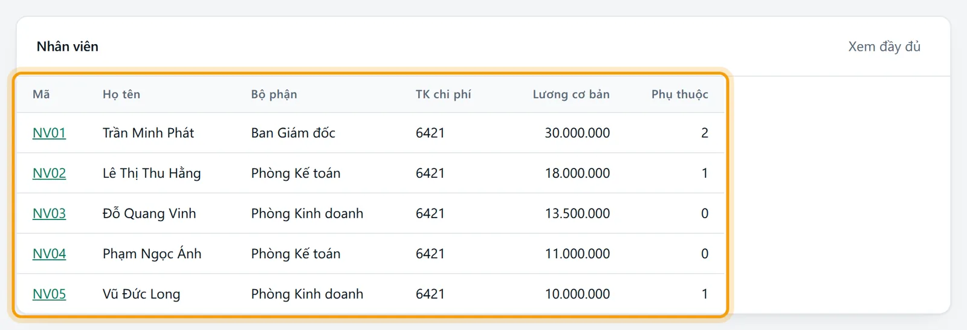Select the name Trần Minh Phát

(148, 133)
